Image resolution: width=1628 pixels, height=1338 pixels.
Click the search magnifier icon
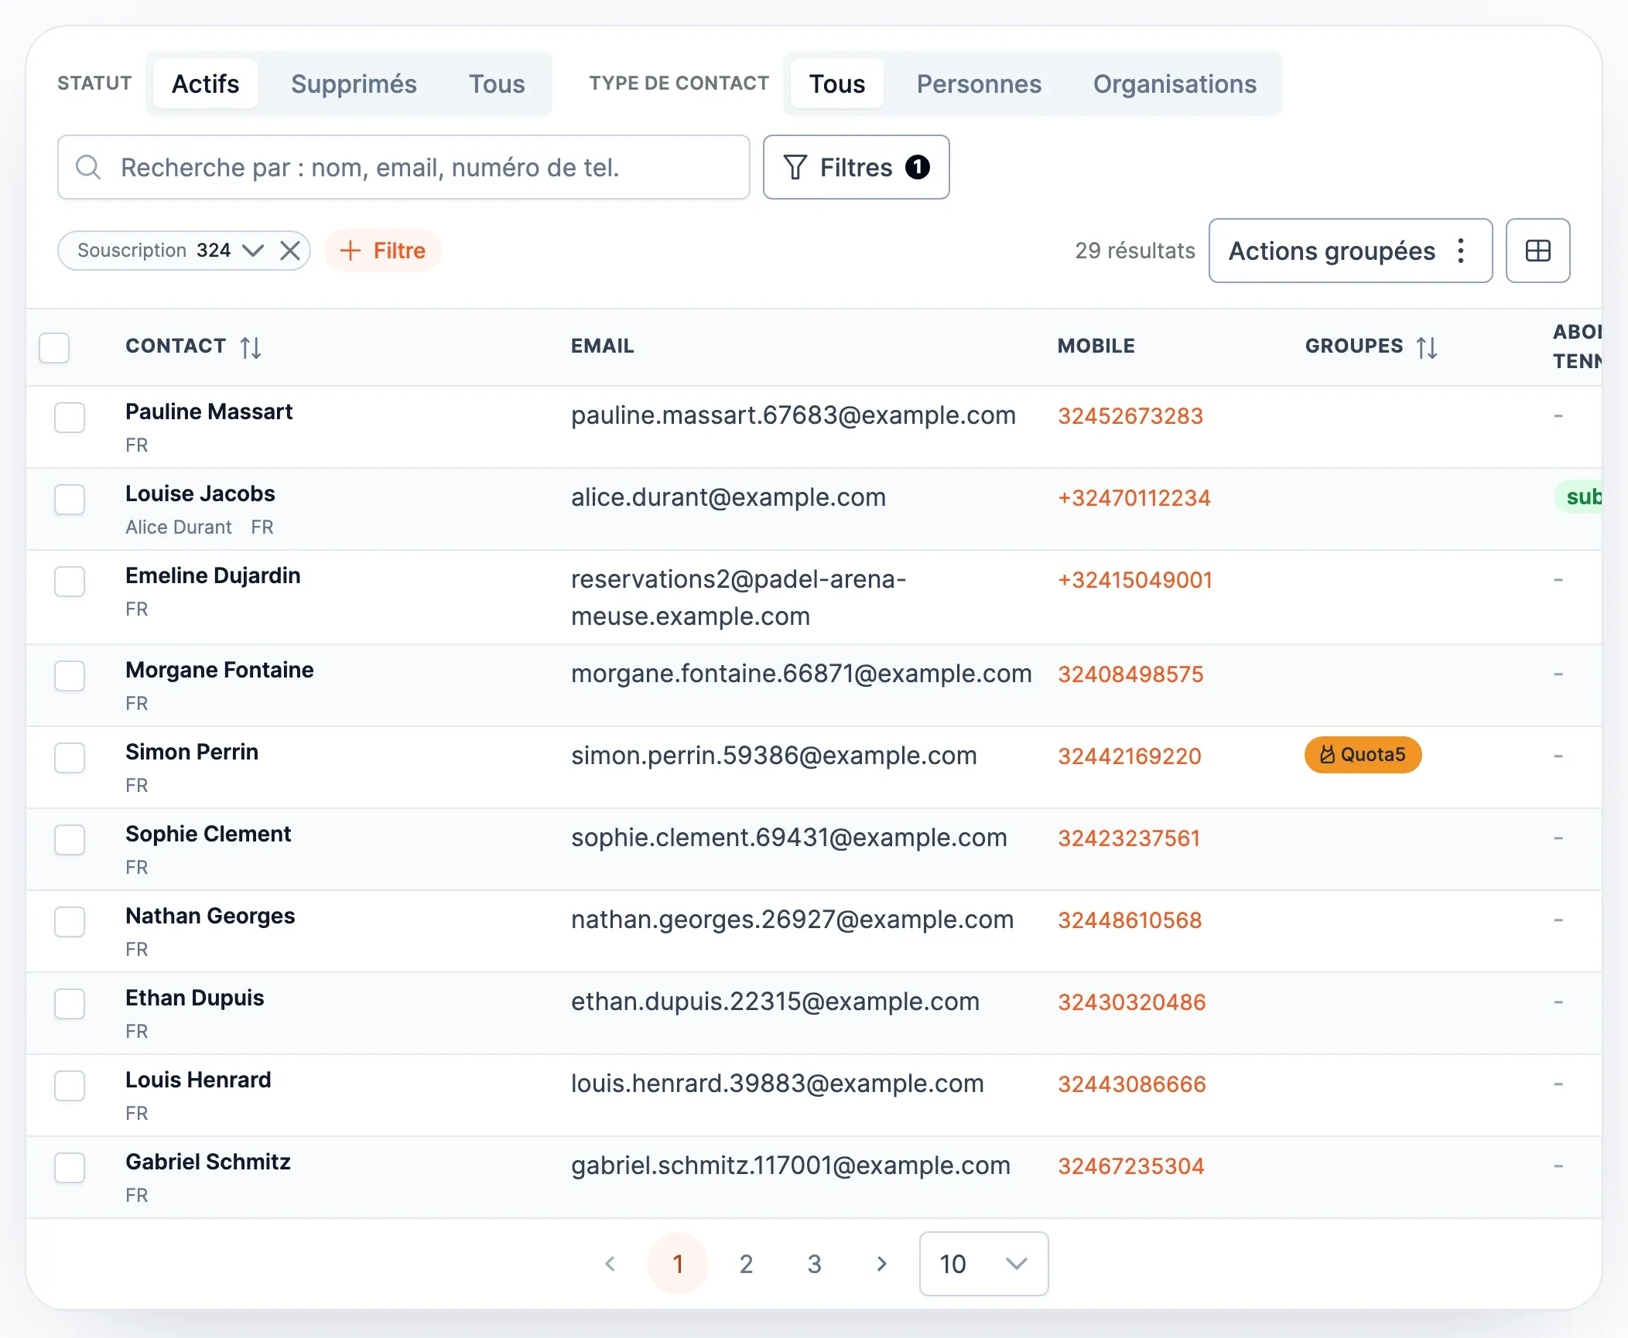pyautogui.click(x=88, y=167)
